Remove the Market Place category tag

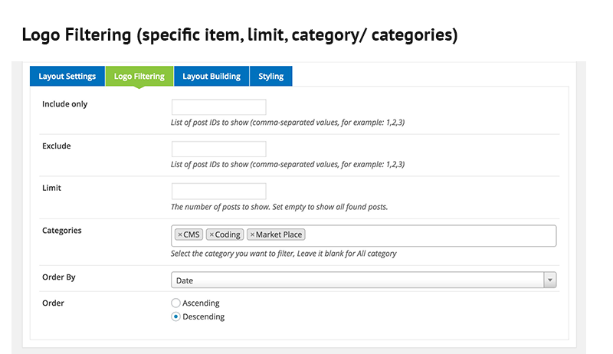[x=251, y=234]
